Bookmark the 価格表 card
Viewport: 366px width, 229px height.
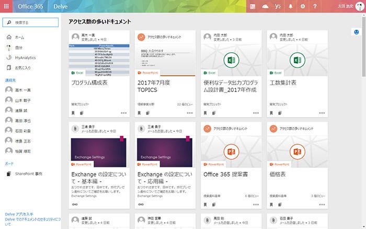(271, 205)
